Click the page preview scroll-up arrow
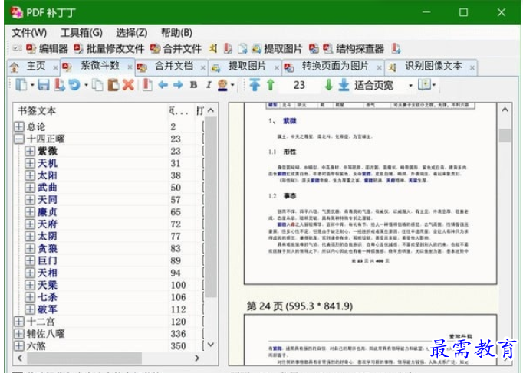The width and height of the screenshot is (523, 373). tap(505, 110)
